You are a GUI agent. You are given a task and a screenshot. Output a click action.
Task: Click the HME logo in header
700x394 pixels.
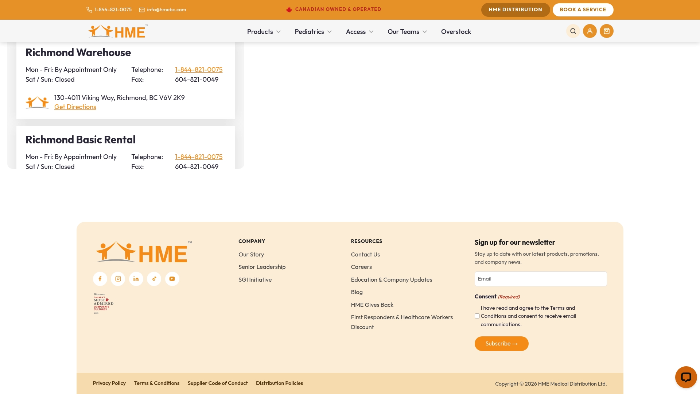click(x=118, y=31)
